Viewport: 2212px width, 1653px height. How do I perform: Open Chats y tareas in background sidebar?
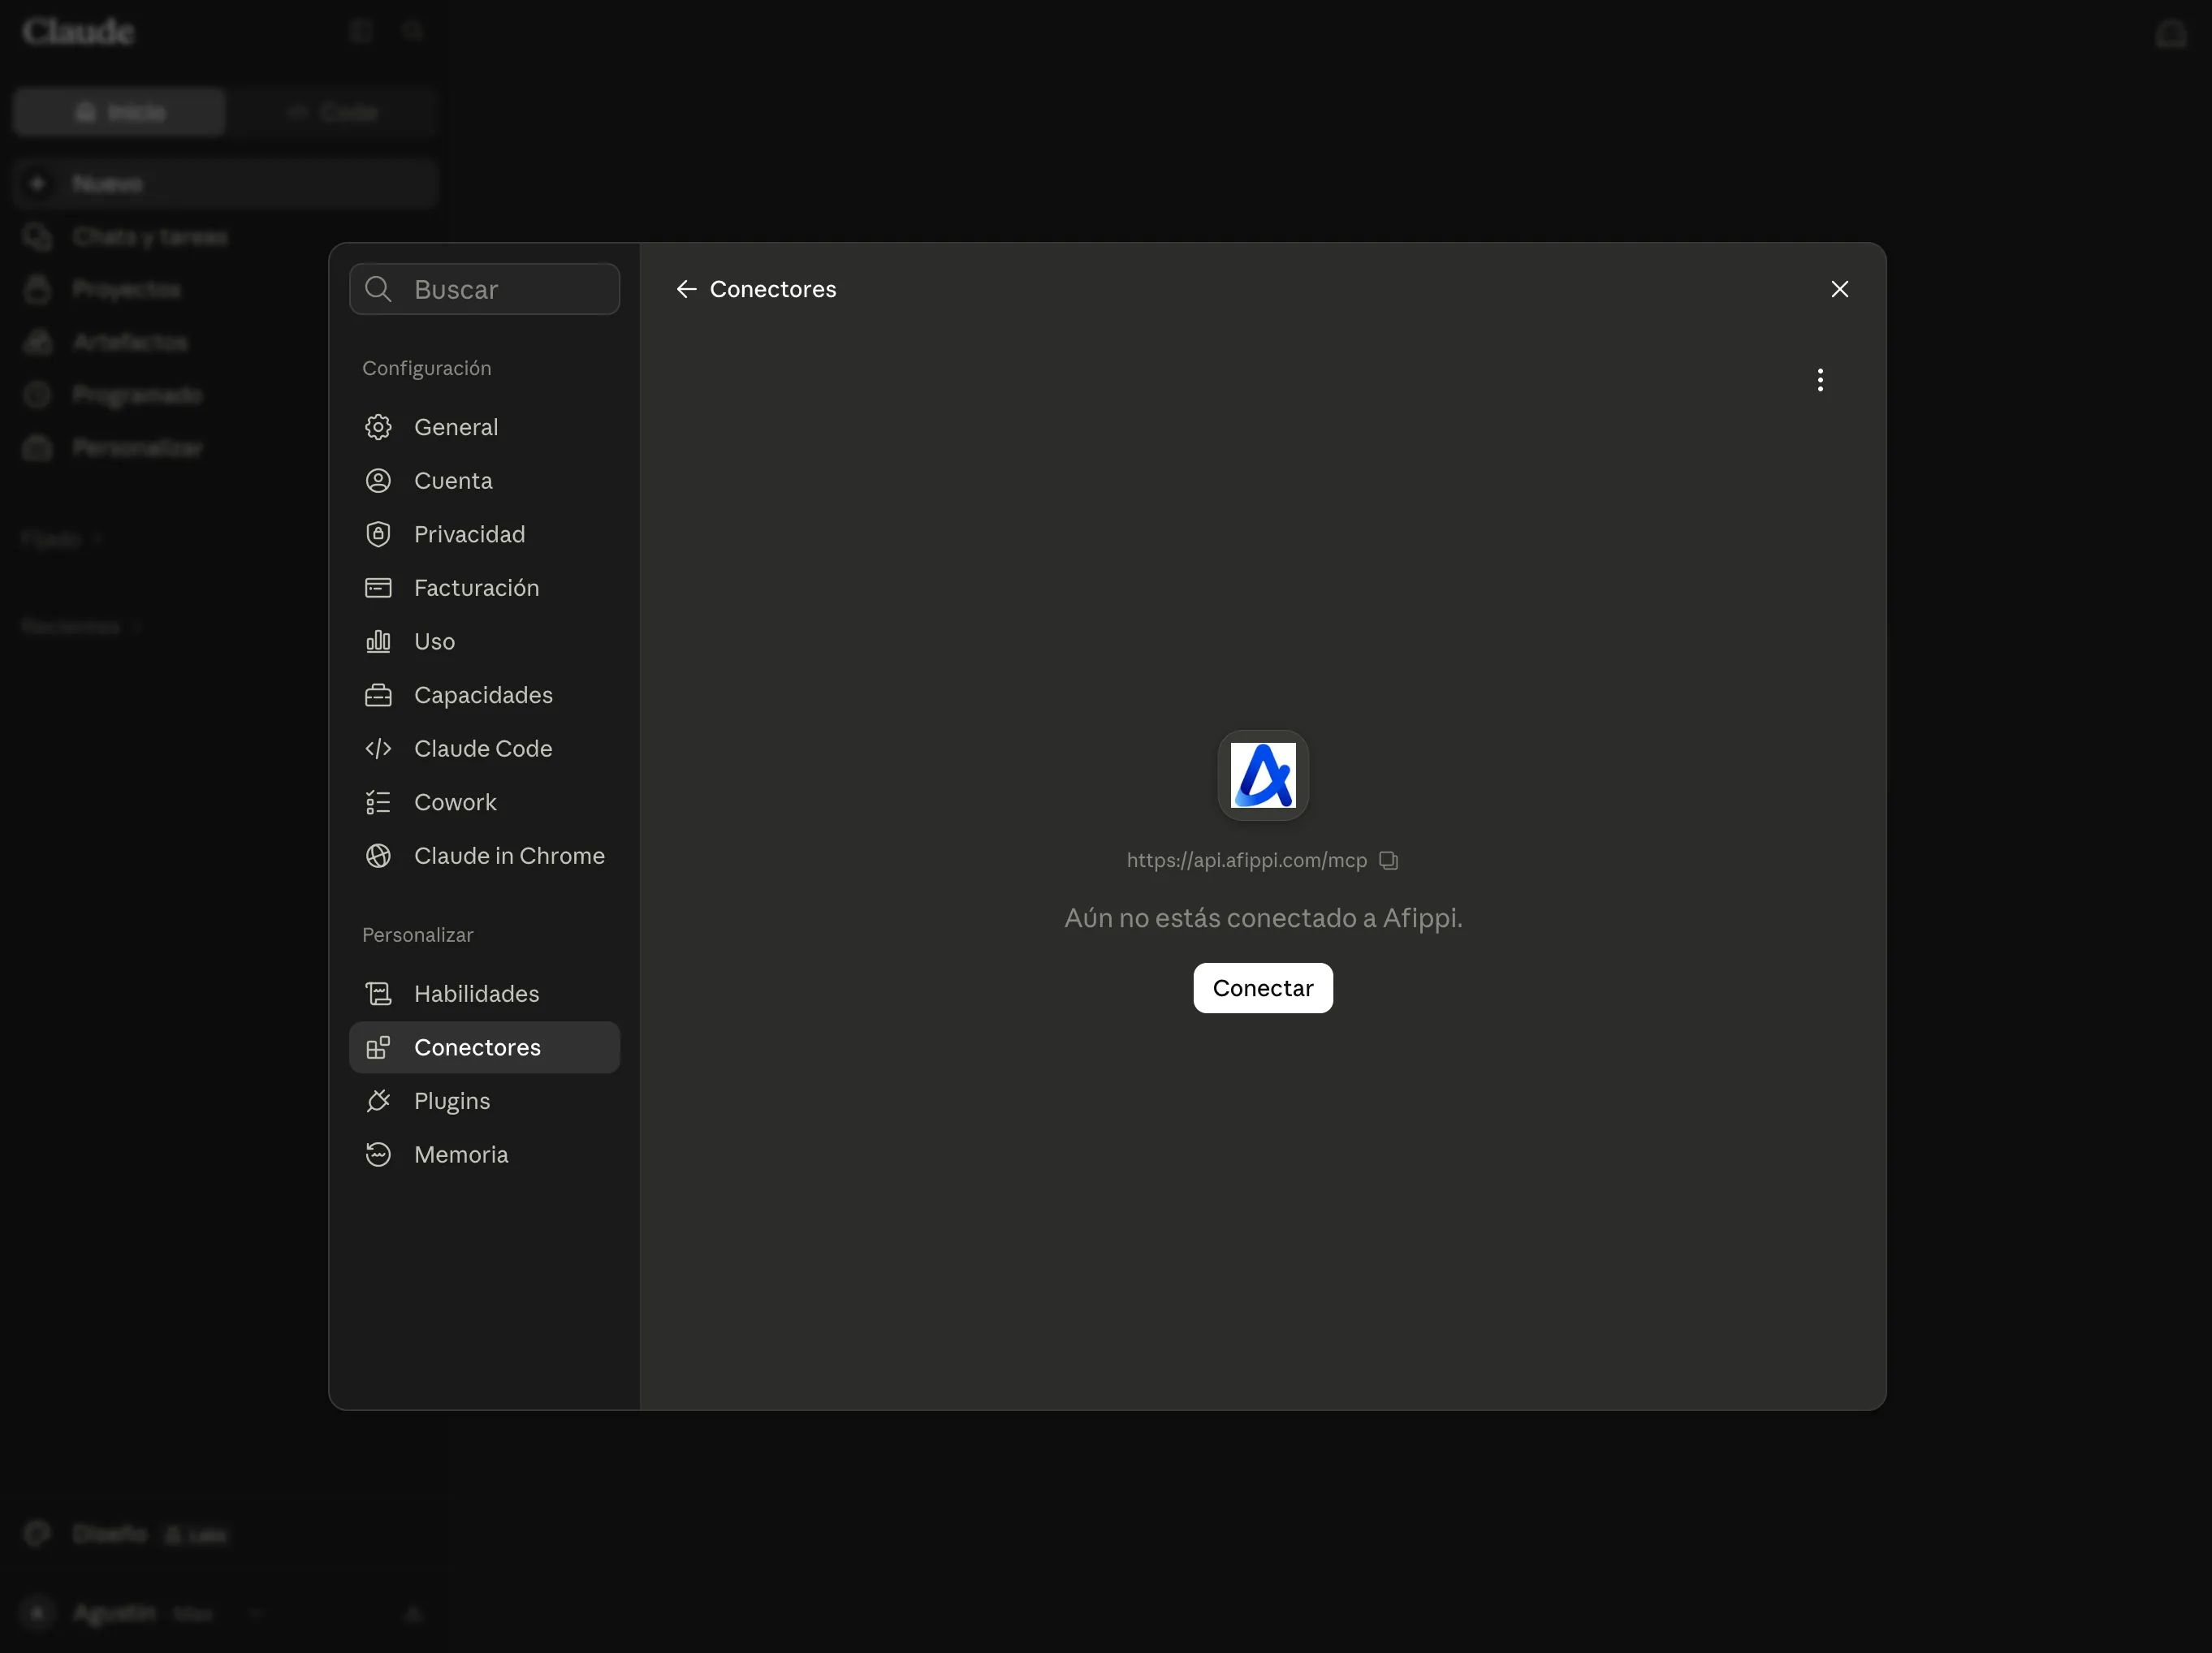[x=226, y=237]
